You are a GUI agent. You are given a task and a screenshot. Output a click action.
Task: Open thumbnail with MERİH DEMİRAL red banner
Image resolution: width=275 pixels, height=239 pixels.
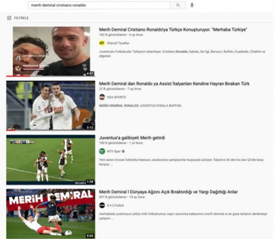point(51,214)
